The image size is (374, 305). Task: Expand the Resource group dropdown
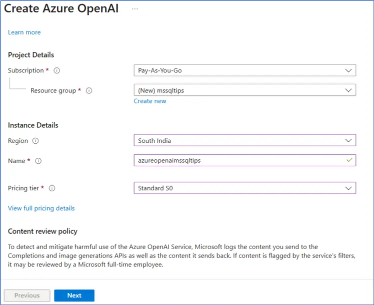(x=245, y=90)
